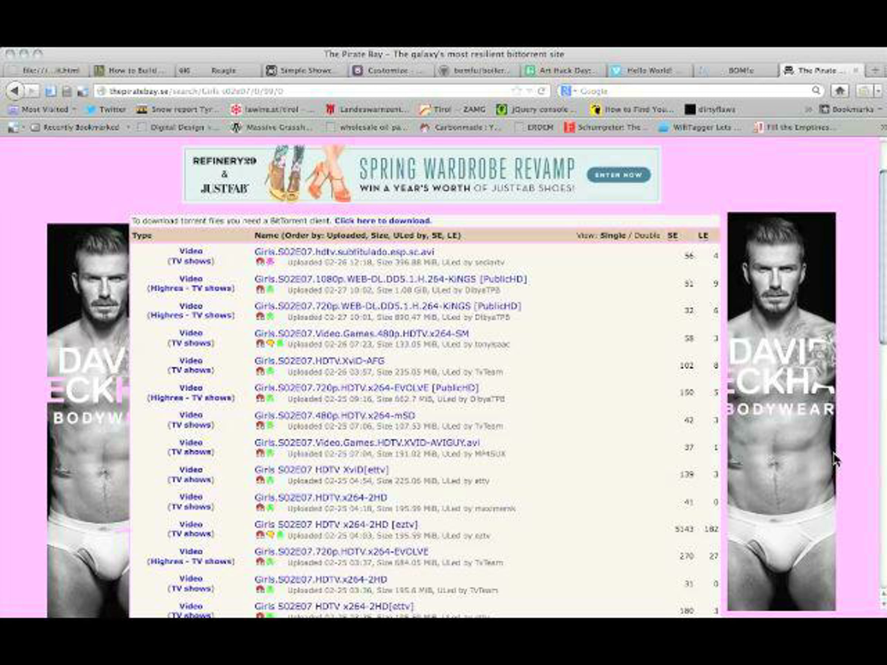Click the magnet icon under Girls.S02E07.480p.HDTV.x264-mSD

click(260, 426)
